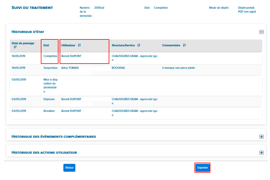This screenshot has width=270, height=180.
Task: Click 'Mise à disposition du destinataire' cell
Action: (x=50, y=86)
